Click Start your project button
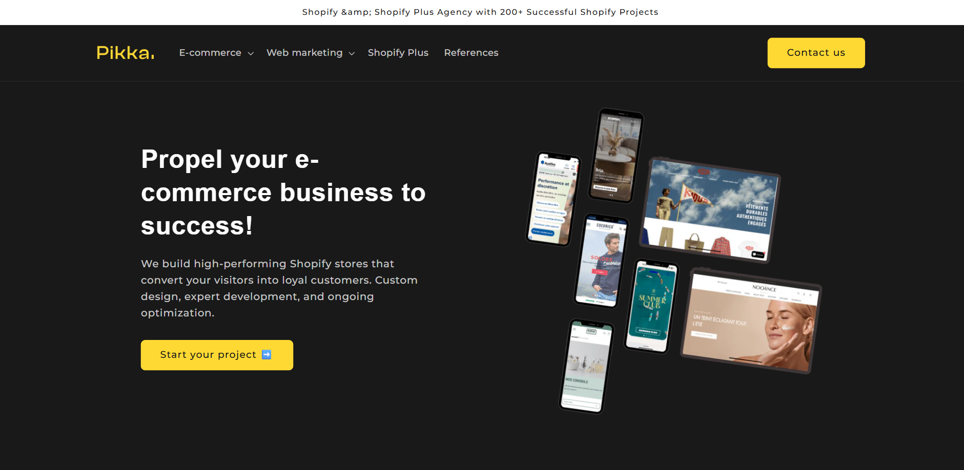The height and width of the screenshot is (470, 964). coord(217,355)
